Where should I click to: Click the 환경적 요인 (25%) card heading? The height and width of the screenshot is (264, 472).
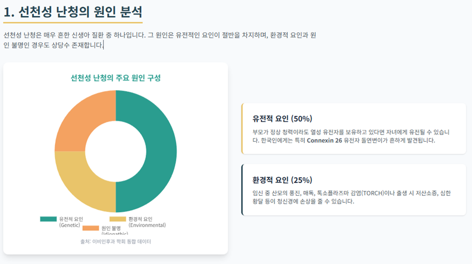coord(282,180)
